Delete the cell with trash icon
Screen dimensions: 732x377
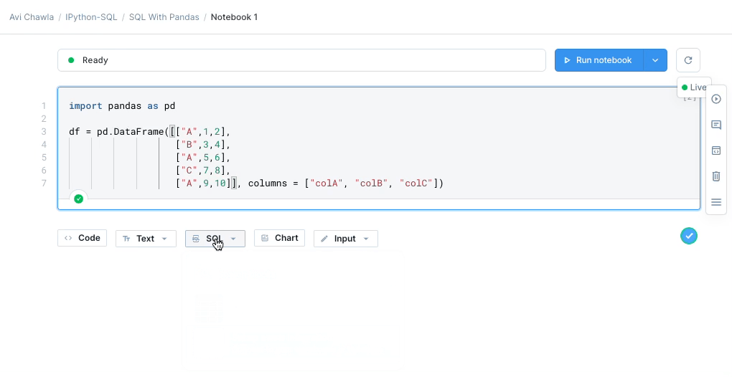tap(715, 176)
